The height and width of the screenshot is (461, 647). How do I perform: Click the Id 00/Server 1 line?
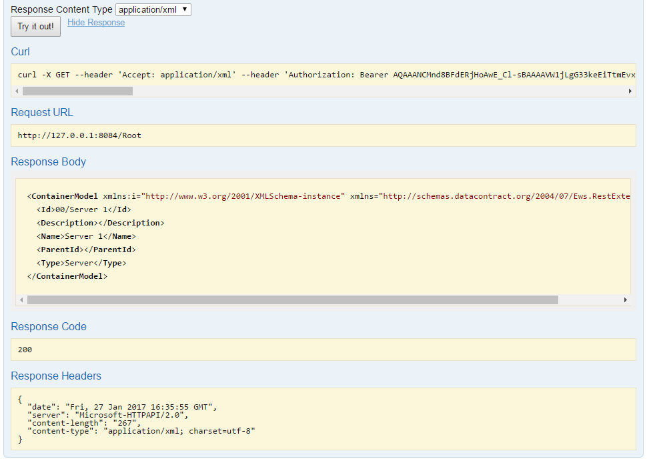tap(84, 209)
